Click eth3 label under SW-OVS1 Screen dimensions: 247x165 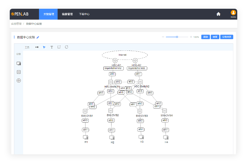pyautogui.click(x=85, y=120)
